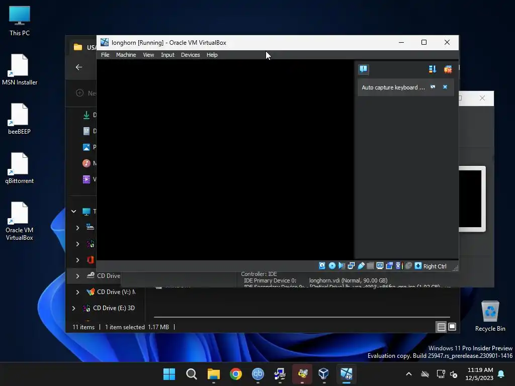The height and width of the screenshot is (386, 515).
Task: Click the '1 item selected 1.17 MB' status text
Action: (137, 327)
